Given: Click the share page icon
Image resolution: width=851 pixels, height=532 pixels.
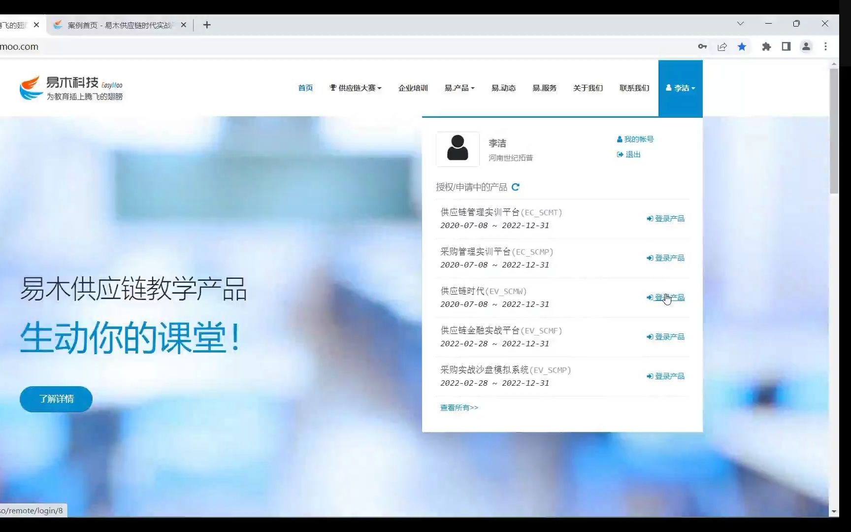Looking at the screenshot, I should tap(722, 47).
